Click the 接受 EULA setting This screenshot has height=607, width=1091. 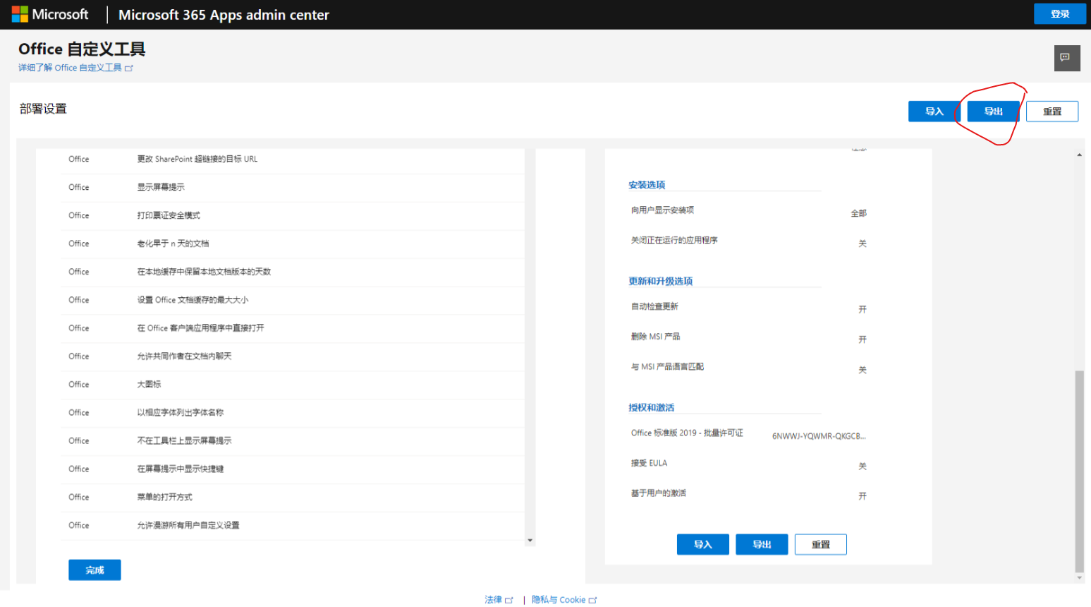(649, 464)
